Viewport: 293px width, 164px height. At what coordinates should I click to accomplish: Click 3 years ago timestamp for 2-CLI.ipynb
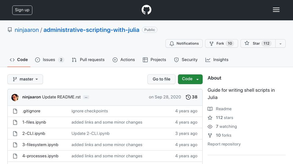pyautogui.click(x=186, y=134)
